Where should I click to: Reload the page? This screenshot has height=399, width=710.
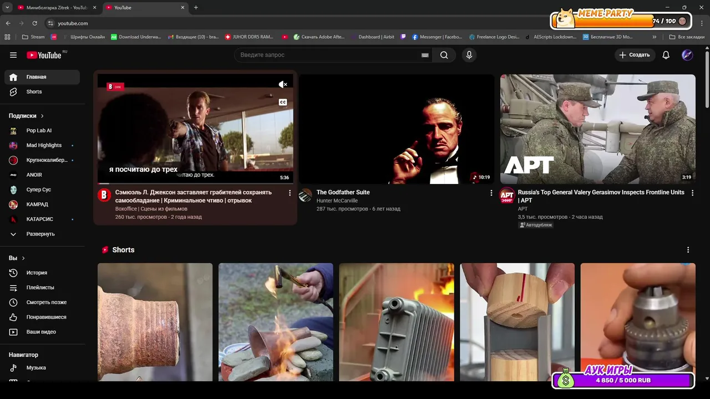pos(34,23)
